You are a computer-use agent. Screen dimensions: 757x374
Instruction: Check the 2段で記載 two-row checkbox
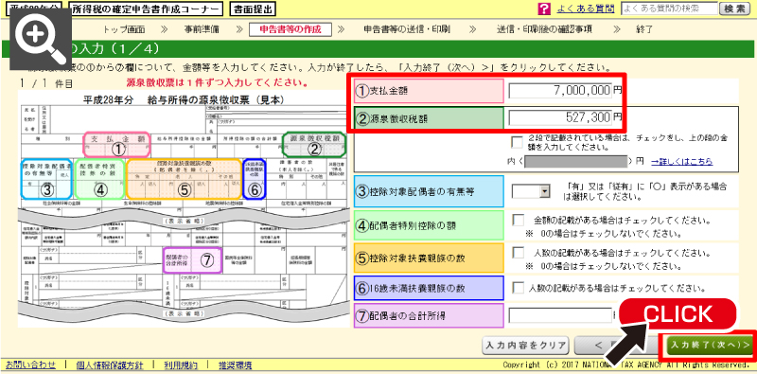pyautogui.click(x=517, y=142)
